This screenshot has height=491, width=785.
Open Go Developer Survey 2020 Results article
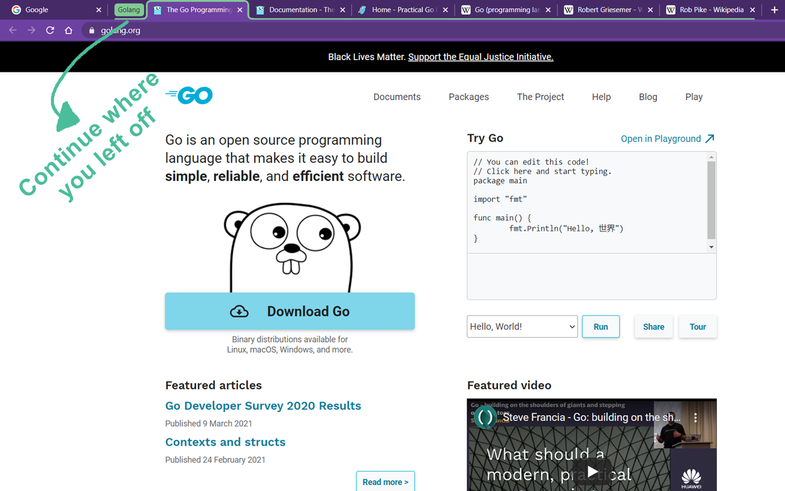click(x=263, y=406)
